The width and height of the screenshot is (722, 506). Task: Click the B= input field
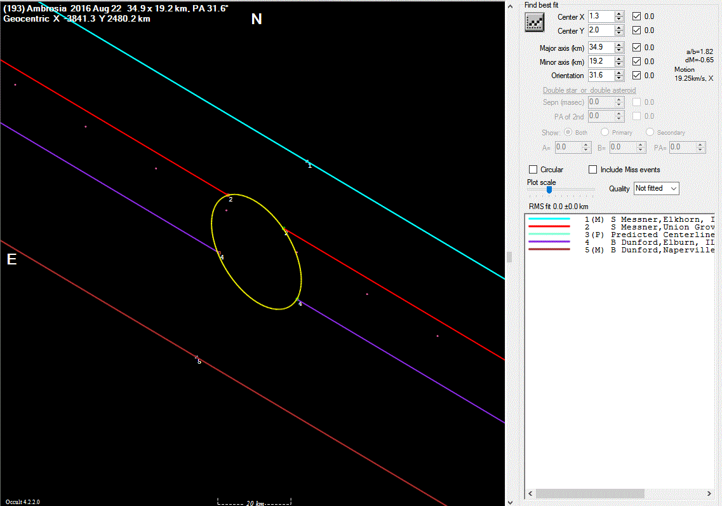622,147
